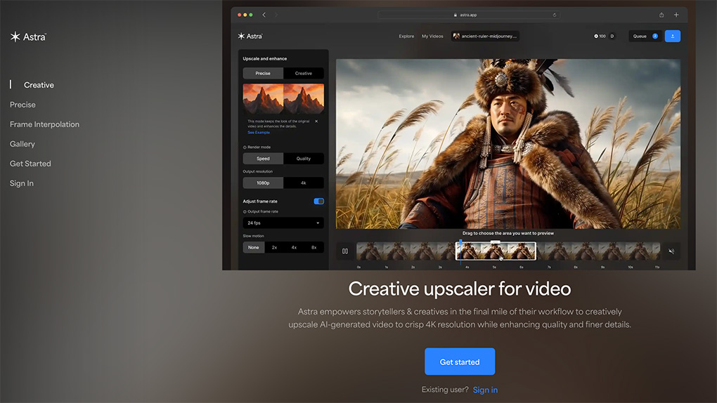Pause playback with the pause icon
Image resolution: width=717 pixels, height=403 pixels.
[x=344, y=251]
